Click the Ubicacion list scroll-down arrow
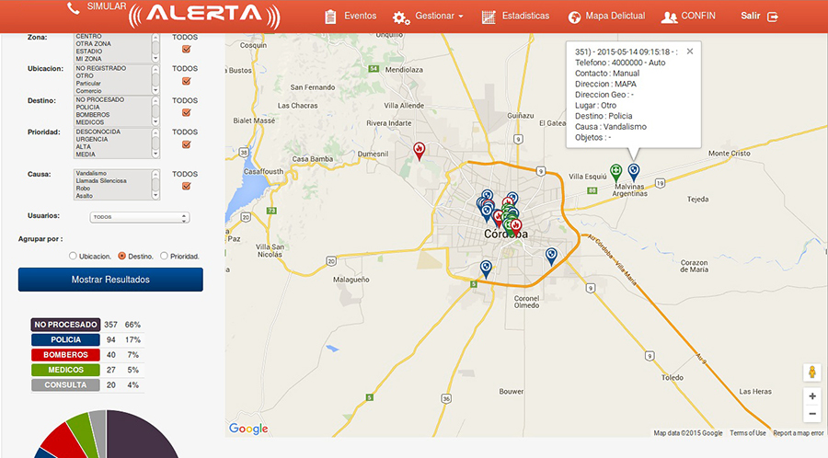The image size is (828, 458). (x=155, y=91)
